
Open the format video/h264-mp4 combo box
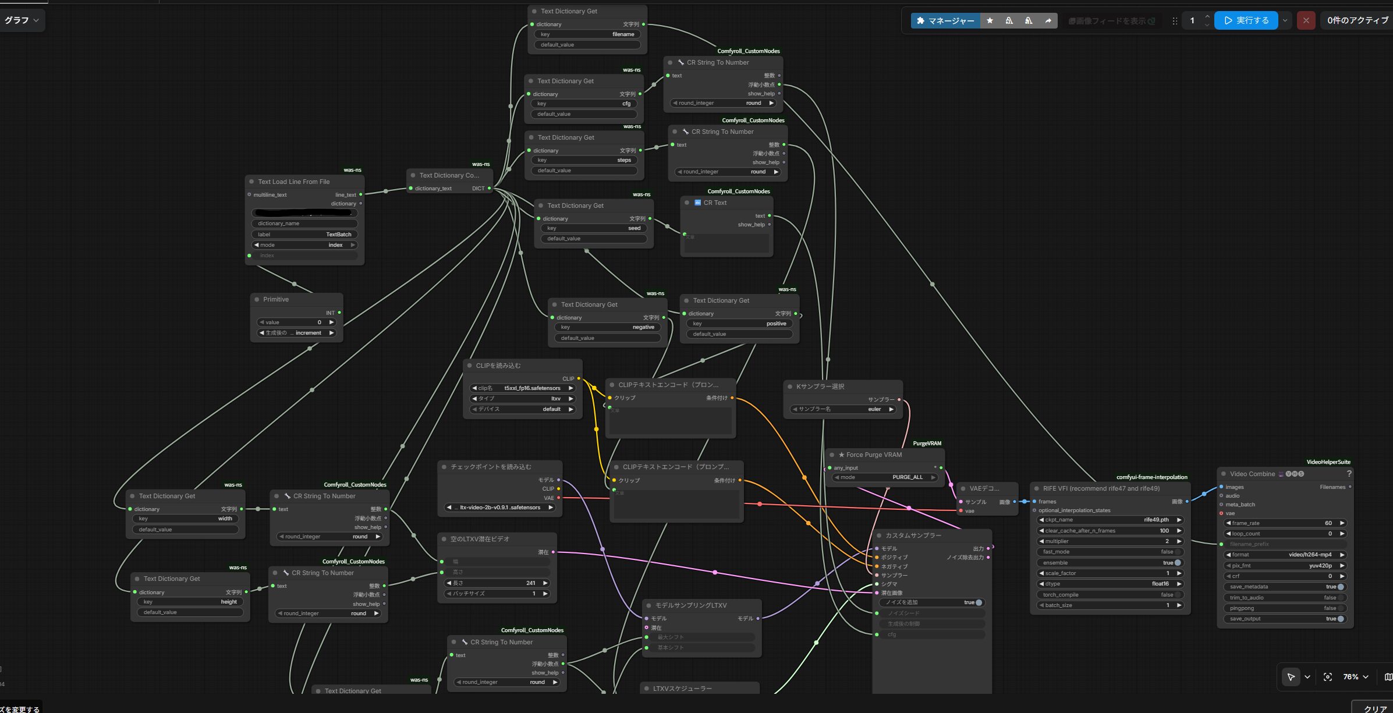click(1285, 555)
